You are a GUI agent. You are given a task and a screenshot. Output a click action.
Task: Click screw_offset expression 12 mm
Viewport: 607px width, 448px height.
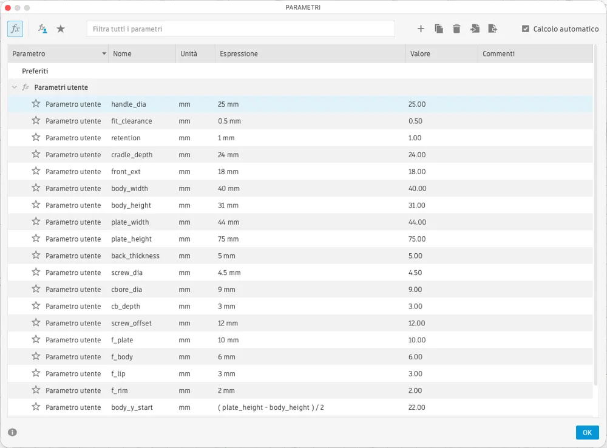coord(228,323)
